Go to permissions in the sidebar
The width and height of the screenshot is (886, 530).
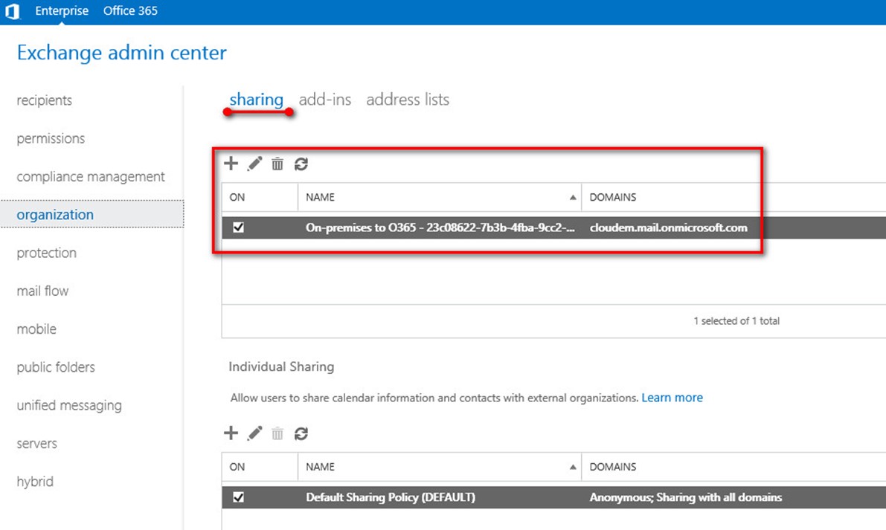coord(51,138)
